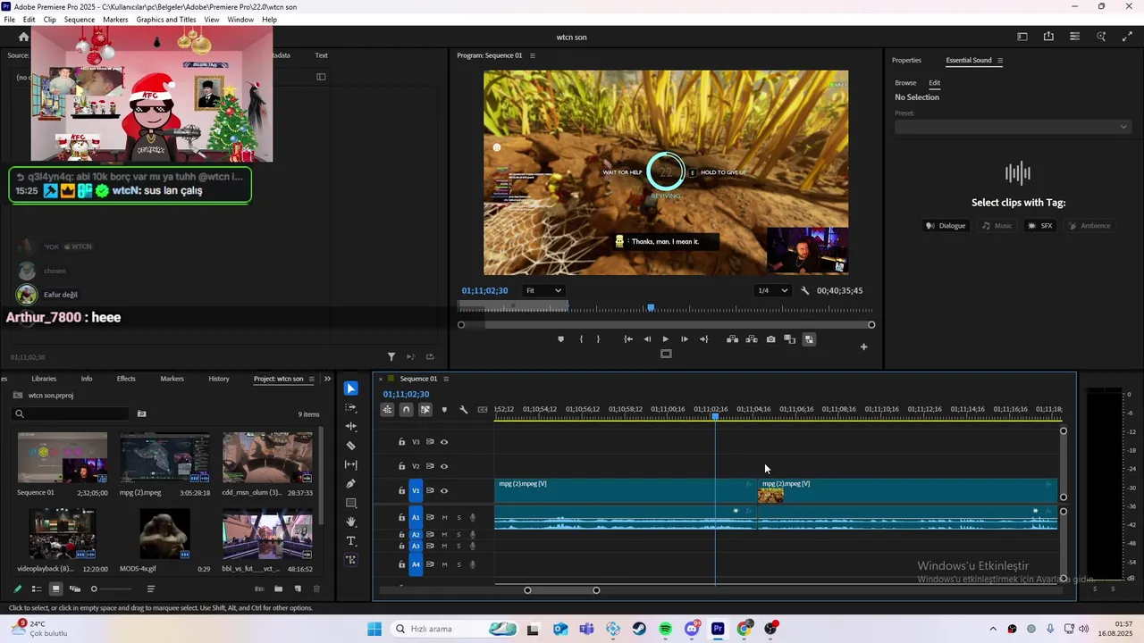Toggle V2 track output eye
Screen dimensions: 1144x643
tap(444, 466)
